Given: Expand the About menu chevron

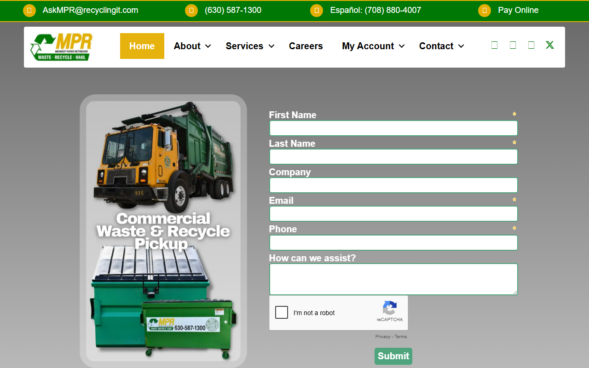Looking at the screenshot, I should 208,46.
